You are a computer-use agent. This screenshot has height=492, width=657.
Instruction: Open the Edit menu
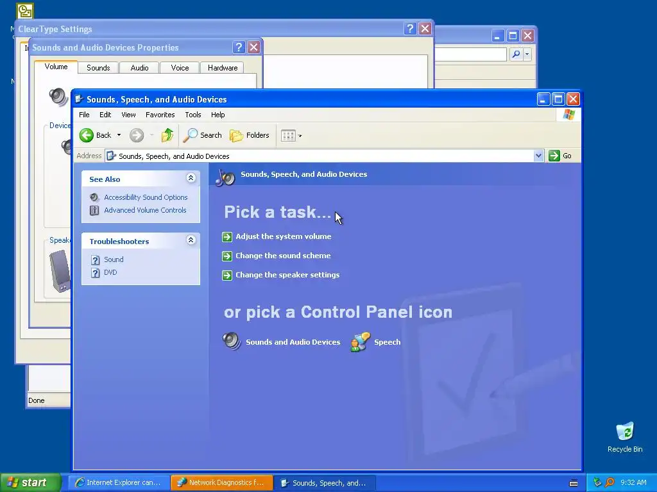[105, 115]
